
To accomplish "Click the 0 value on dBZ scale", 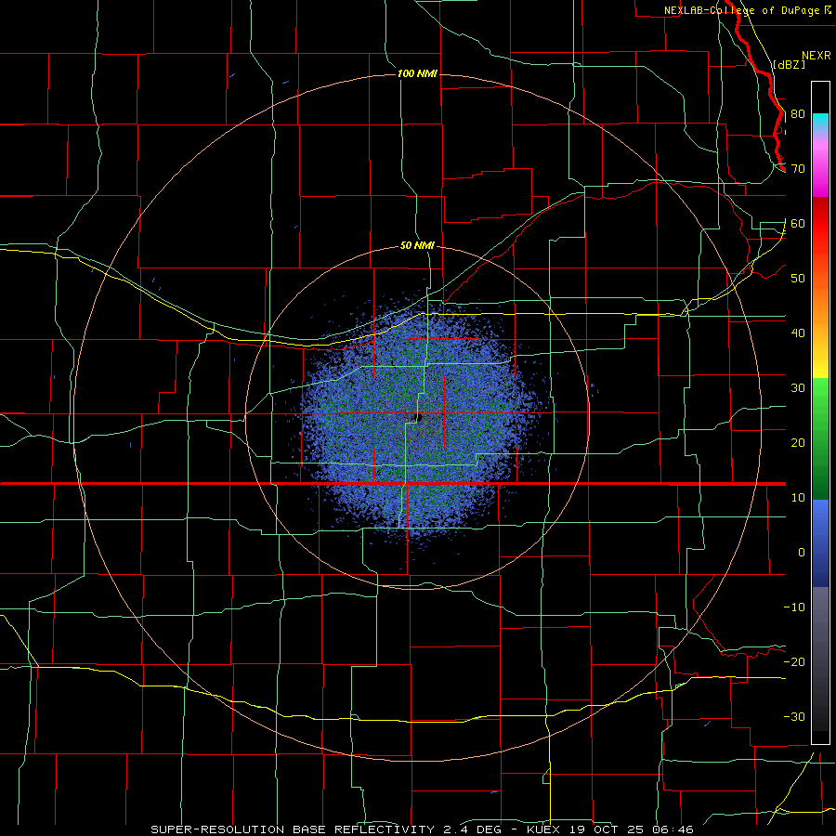I will (x=802, y=553).
